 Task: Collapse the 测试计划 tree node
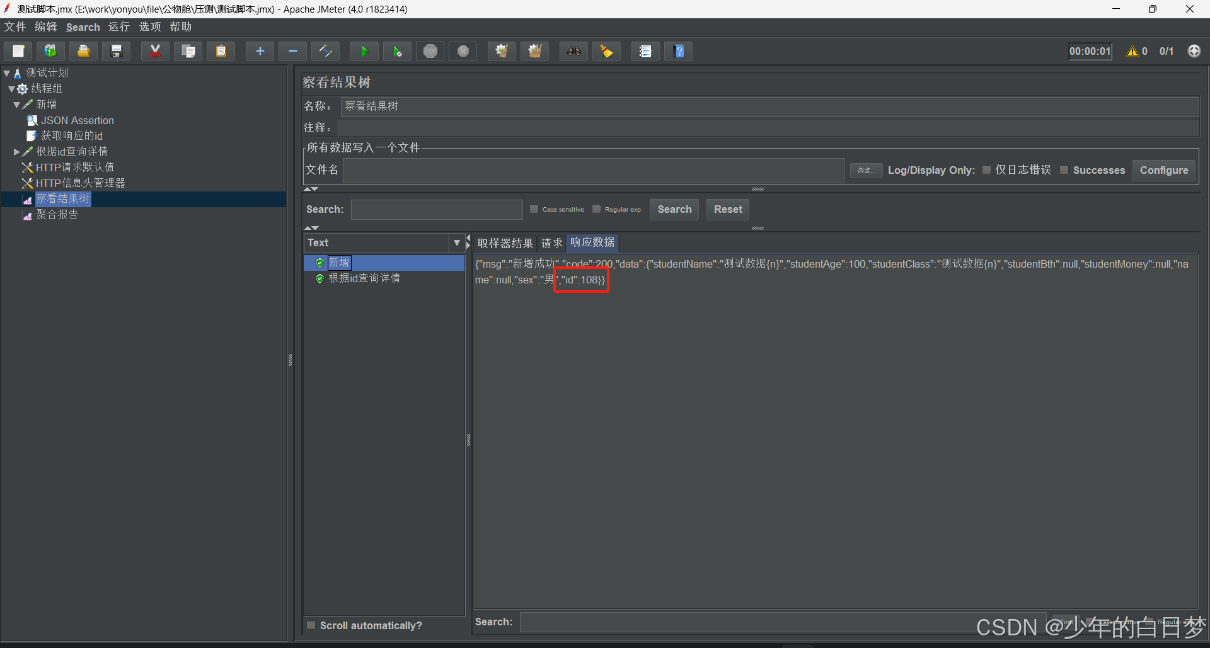pyautogui.click(x=6, y=73)
